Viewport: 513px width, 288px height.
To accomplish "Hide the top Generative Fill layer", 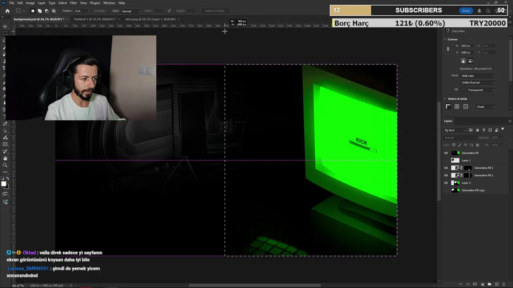I will point(446,153).
